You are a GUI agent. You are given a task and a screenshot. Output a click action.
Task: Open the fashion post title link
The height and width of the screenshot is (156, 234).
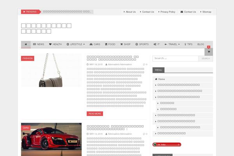click(x=113, y=58)
